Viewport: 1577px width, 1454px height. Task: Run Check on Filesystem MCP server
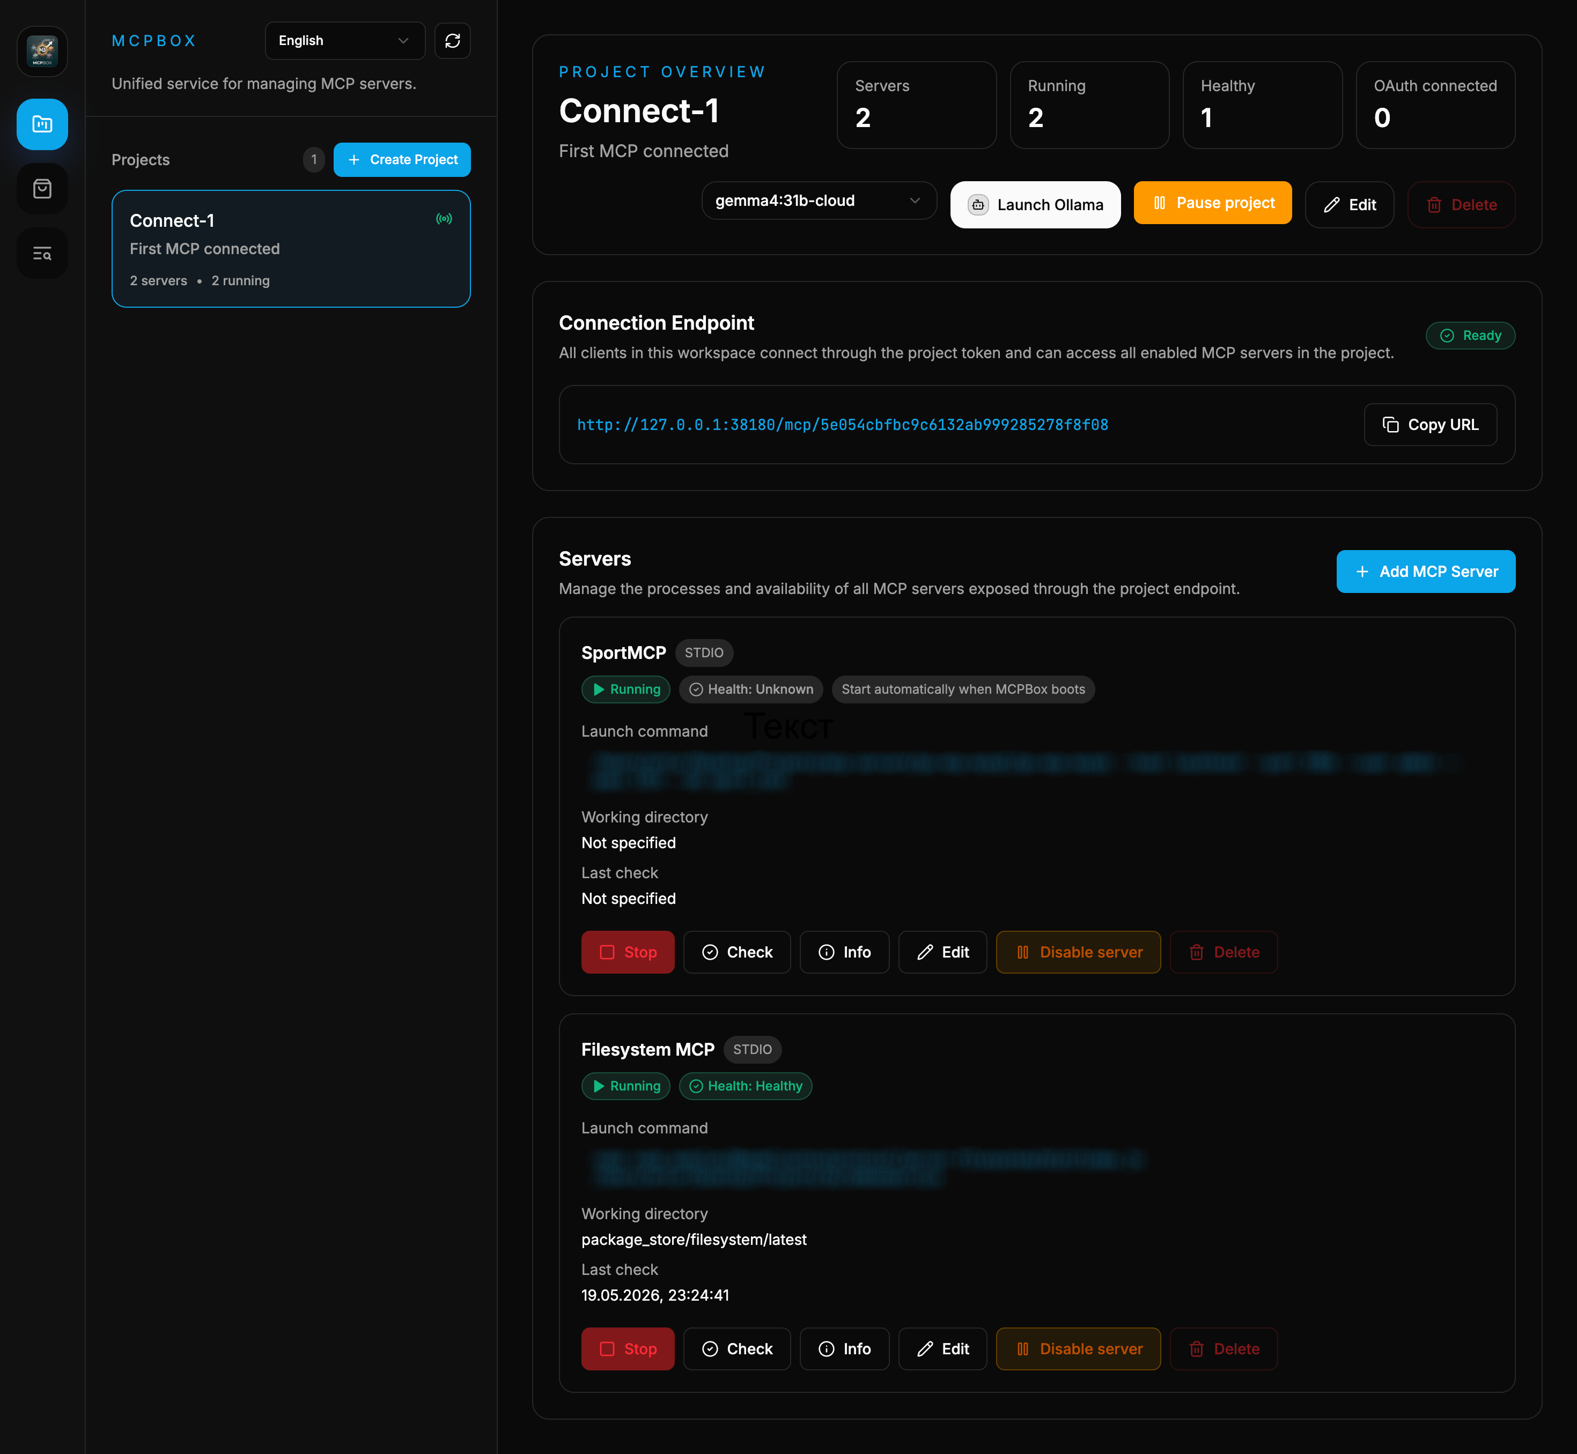[737, 1348]
